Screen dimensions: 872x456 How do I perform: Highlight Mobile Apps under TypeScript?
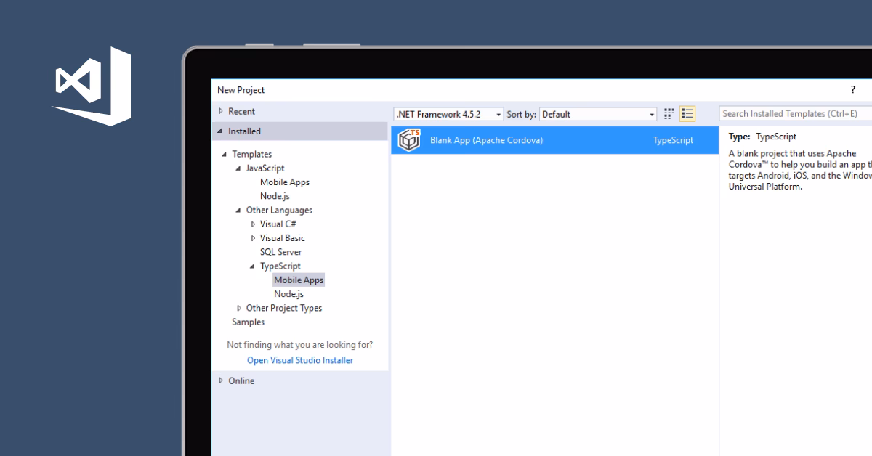299,280
